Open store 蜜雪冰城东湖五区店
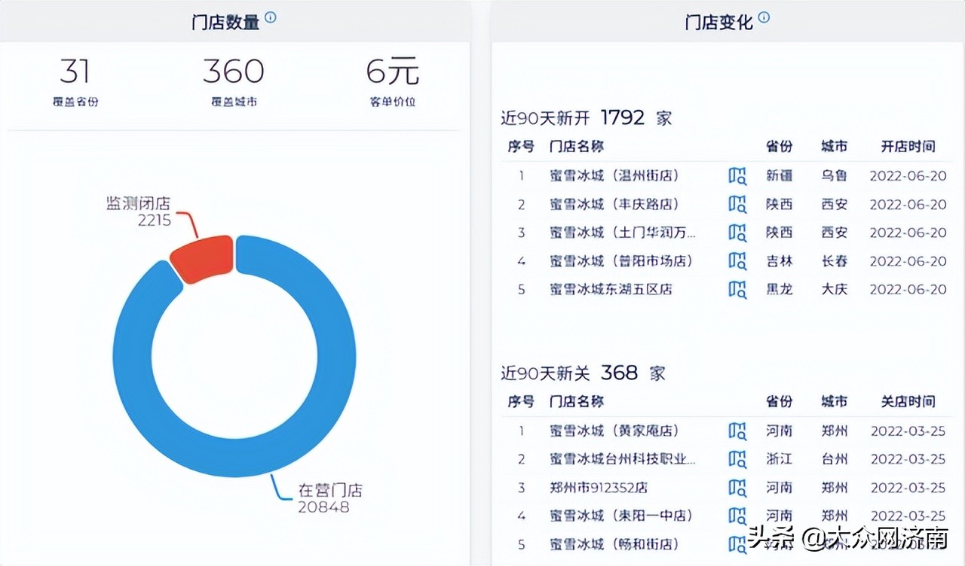The height and width of the screenshot is (566, 965). (x=611, y=289)
